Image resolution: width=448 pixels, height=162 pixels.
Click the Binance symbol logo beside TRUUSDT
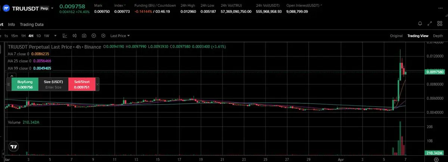pyautogui.click(x=6, y=8)
